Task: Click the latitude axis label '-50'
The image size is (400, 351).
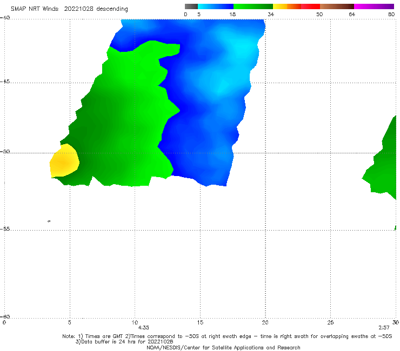Action: 5,151
